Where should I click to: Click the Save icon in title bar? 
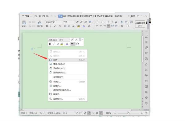[36, 16]
